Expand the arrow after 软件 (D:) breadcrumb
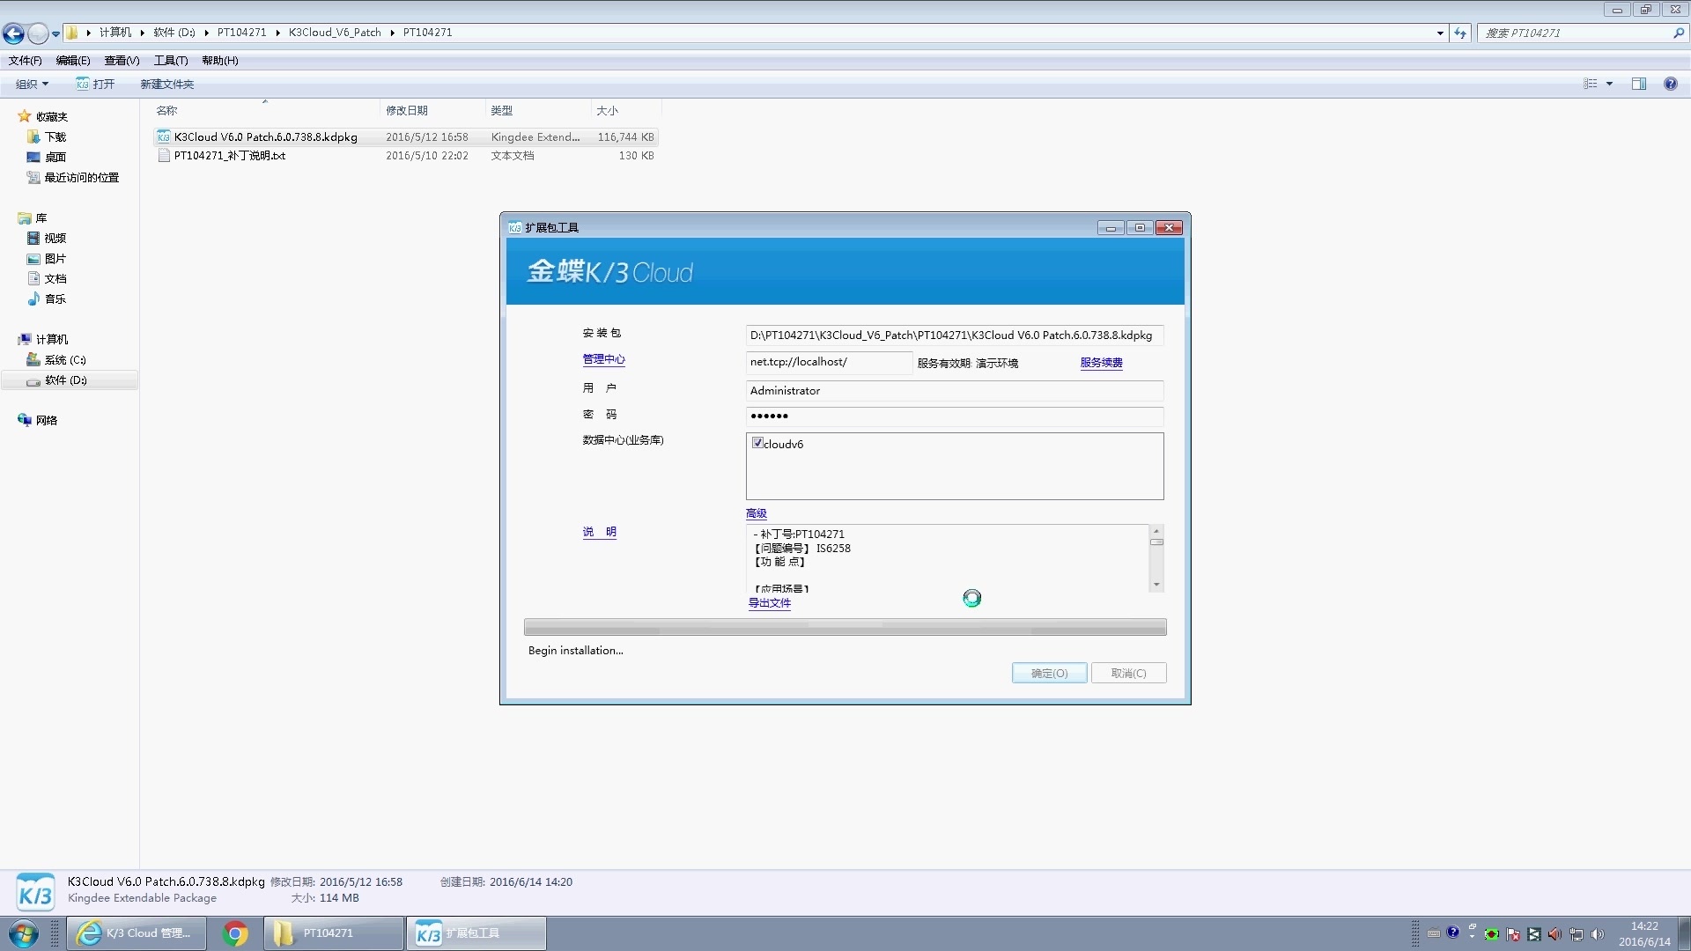 [207, 33]
